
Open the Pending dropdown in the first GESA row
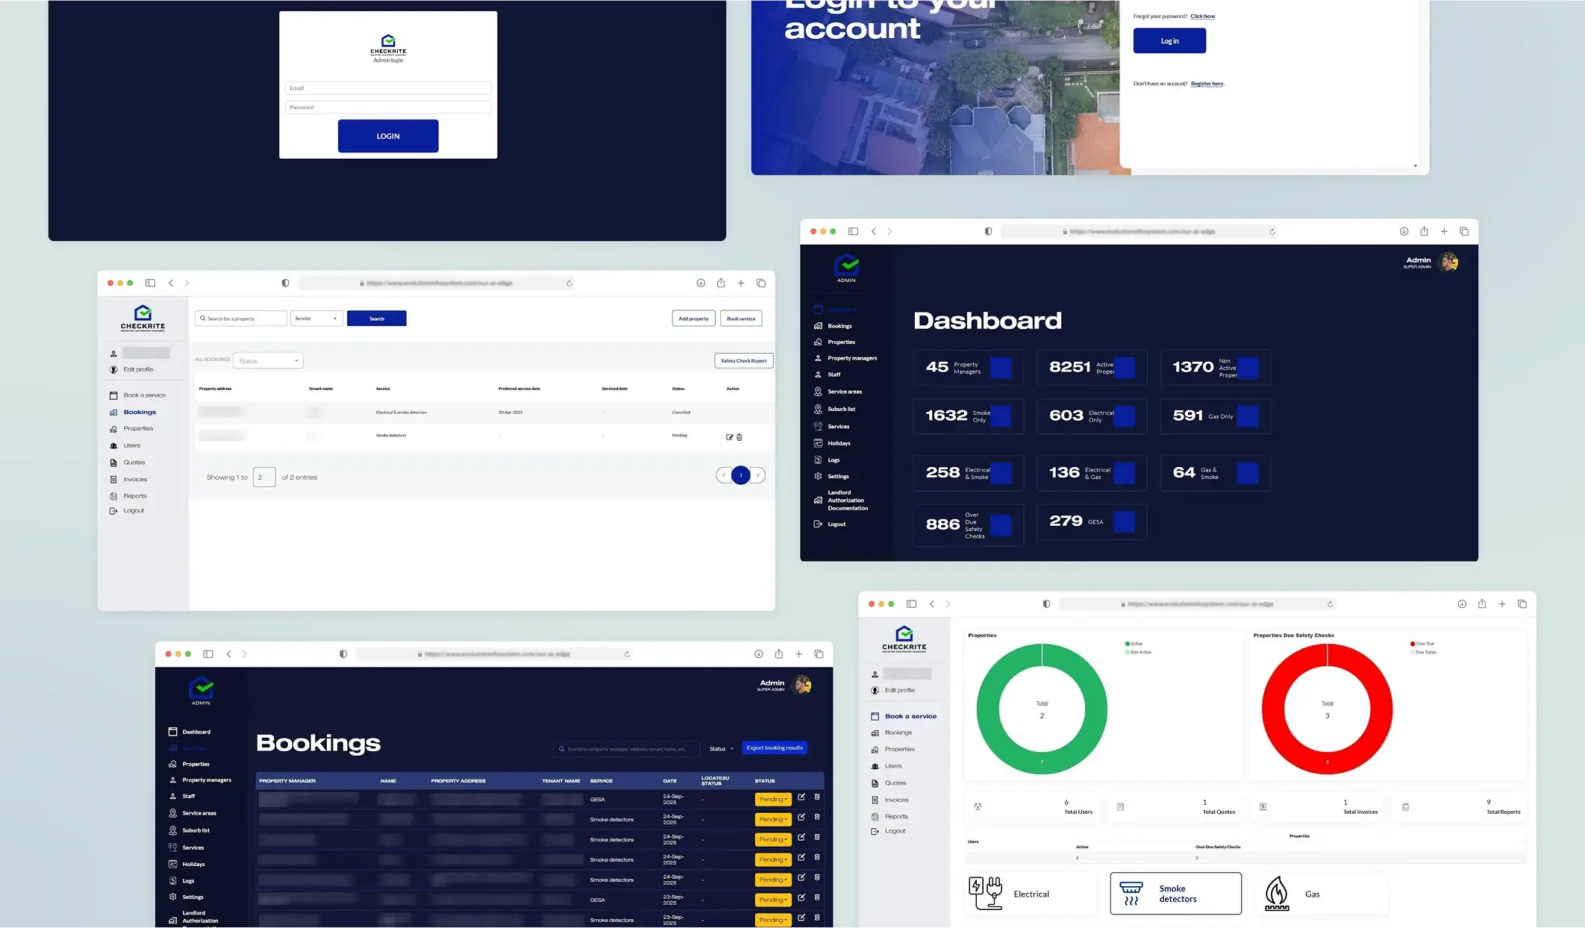click(772, 799)
